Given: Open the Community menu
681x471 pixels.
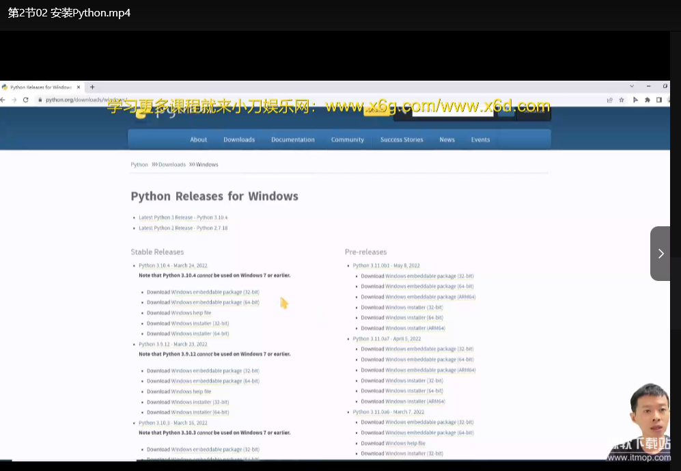Looking at the screenshot, I should (x=348, y=139).
